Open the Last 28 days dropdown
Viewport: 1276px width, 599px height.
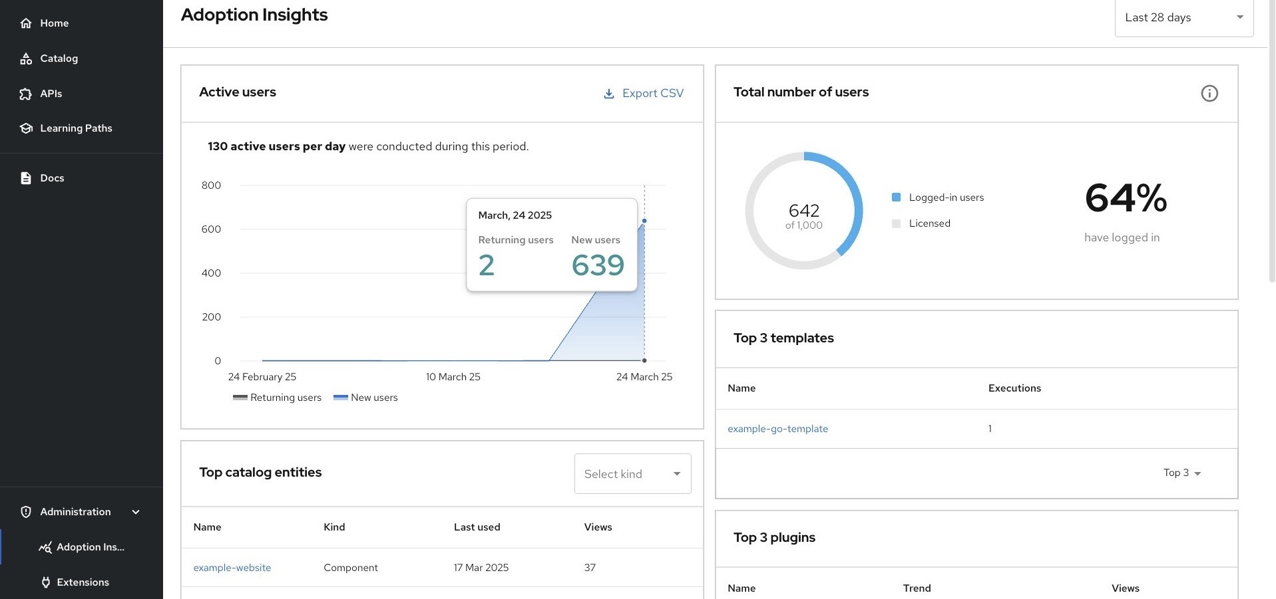pos(1183,17)
